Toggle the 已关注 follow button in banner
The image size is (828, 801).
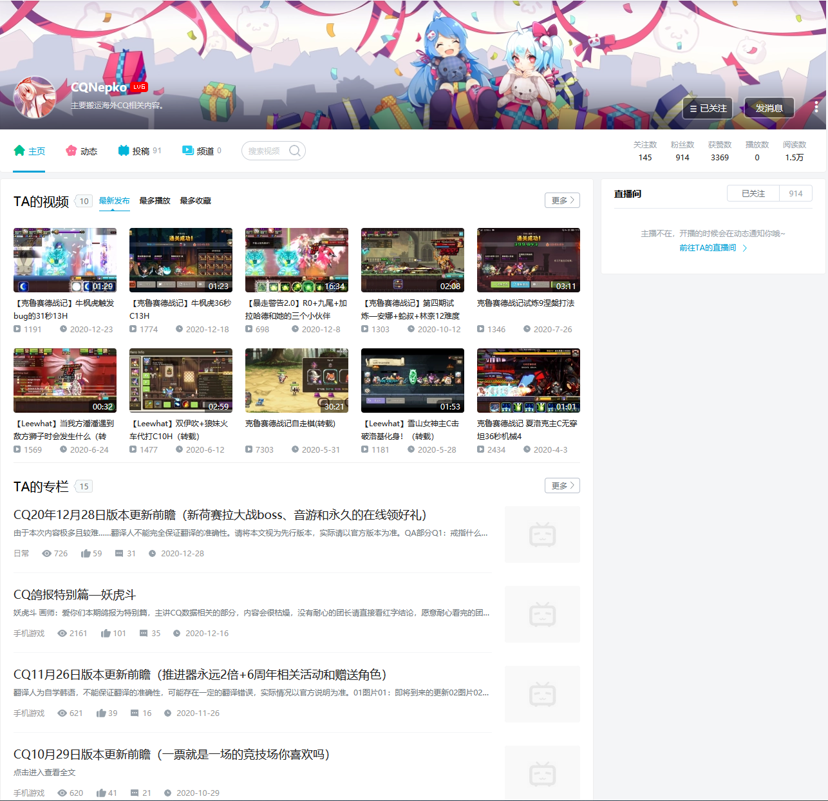pyautogui.click(x=708, y=108)
